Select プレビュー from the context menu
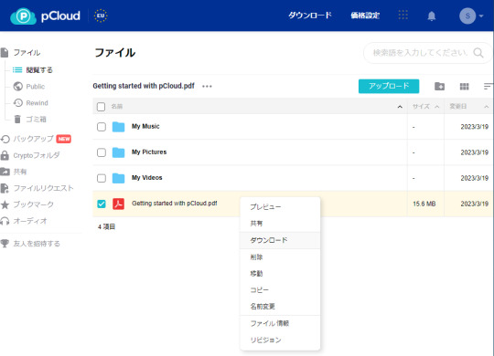Image resolution: width=494 pixels, height=356 pixels. click(280, 207)
